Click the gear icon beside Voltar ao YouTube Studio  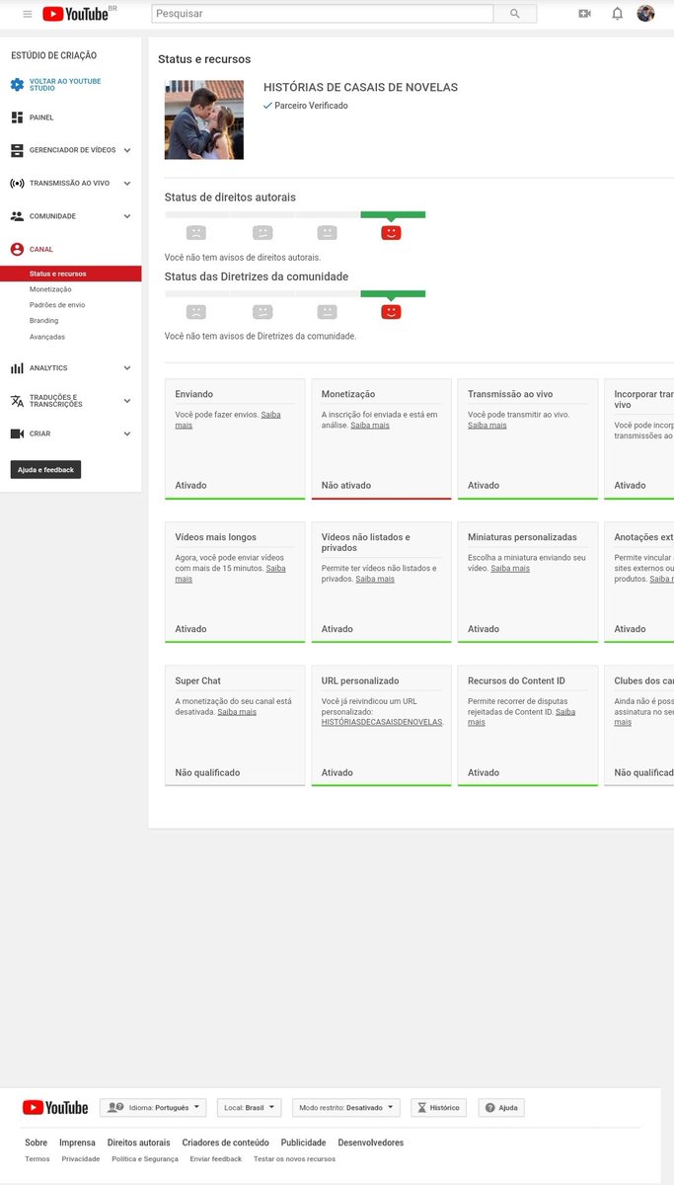click(x=17, y=85)
